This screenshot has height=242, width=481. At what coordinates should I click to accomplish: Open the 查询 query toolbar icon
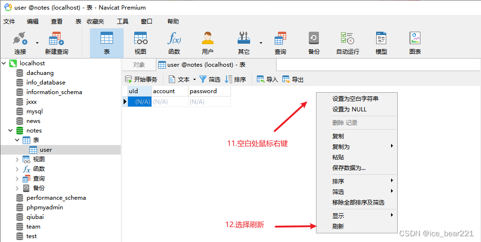click(x=280, y=38)
